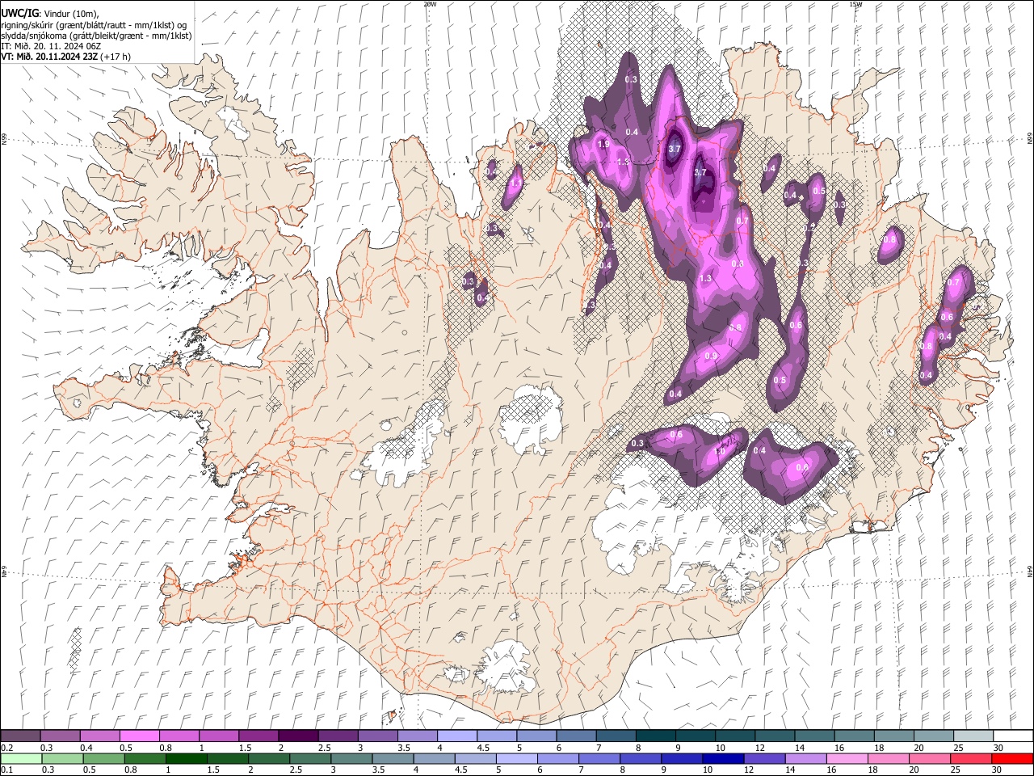The height and width of the screenshot is (776, 1034).
Task: Select the 'slydda/snjókoma' description line
Action: click(96, 36)
